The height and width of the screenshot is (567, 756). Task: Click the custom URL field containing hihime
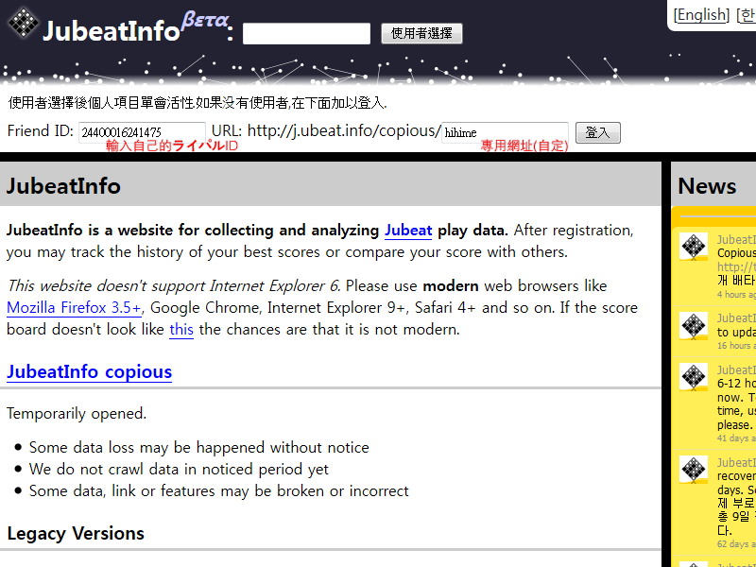[x=505, y=132]
